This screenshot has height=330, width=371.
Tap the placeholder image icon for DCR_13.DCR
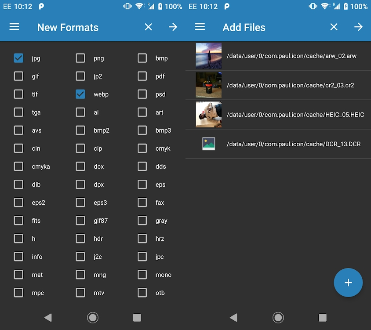click(208, 144)
